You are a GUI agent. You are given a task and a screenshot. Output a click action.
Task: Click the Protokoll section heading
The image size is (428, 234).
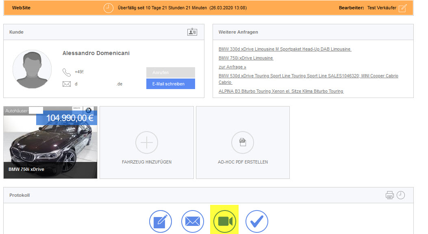(20, 195)
